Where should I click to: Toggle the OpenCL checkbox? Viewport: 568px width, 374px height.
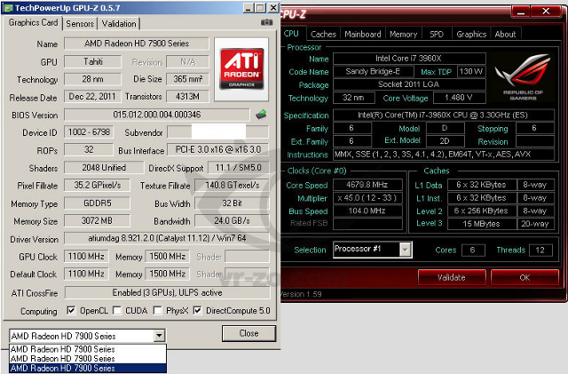[x=74, y=311]
